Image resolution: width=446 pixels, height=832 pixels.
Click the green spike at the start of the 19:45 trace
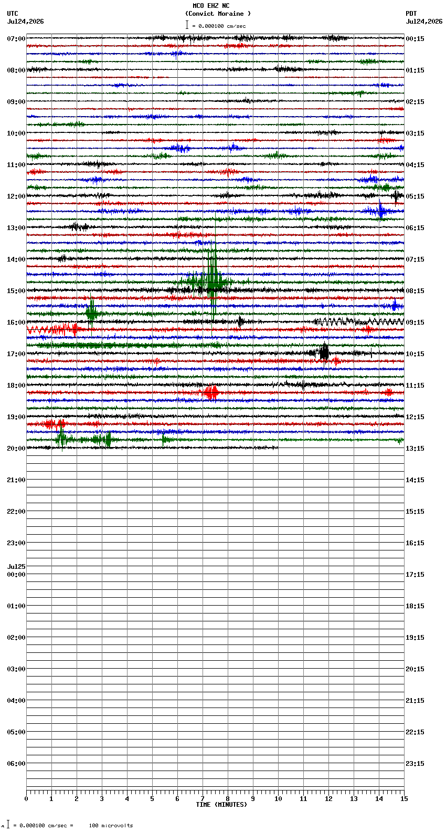61,439
